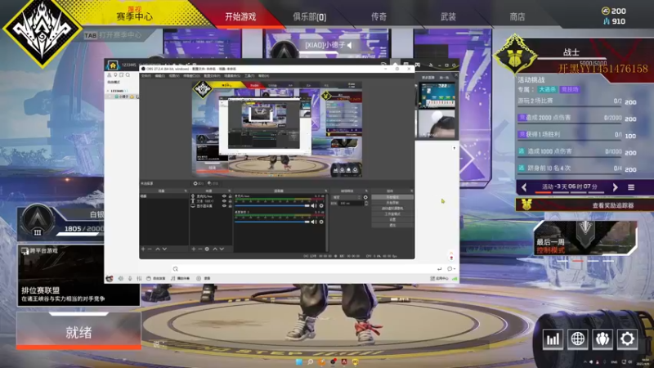Screen dimensions: 654x368
Task: Click the Start Recording button in OBS Controls
Action: pyautogui.click(x=392, y=203)
